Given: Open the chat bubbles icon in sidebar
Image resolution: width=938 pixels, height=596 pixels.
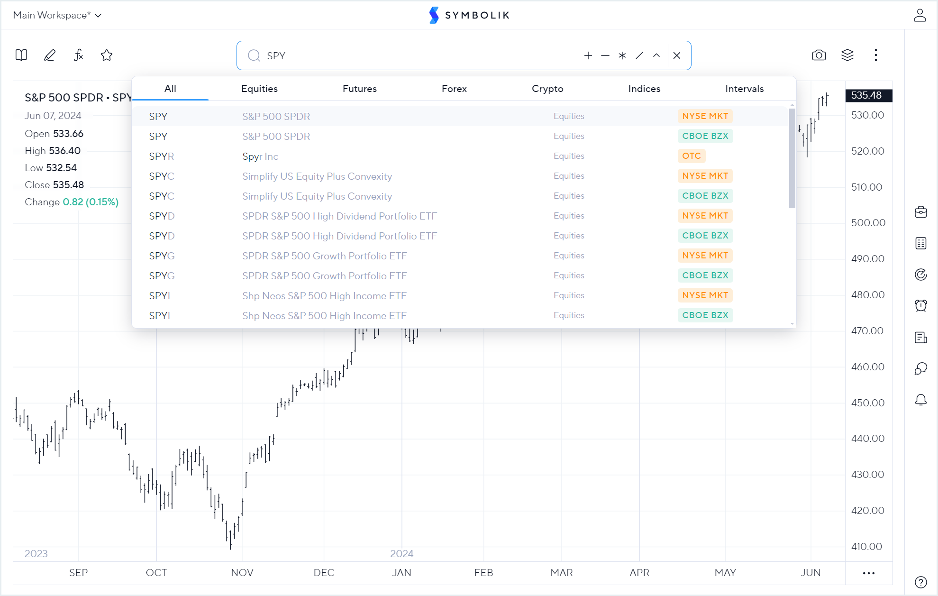Looking at the screenshot, I should (x=921, y=368).
